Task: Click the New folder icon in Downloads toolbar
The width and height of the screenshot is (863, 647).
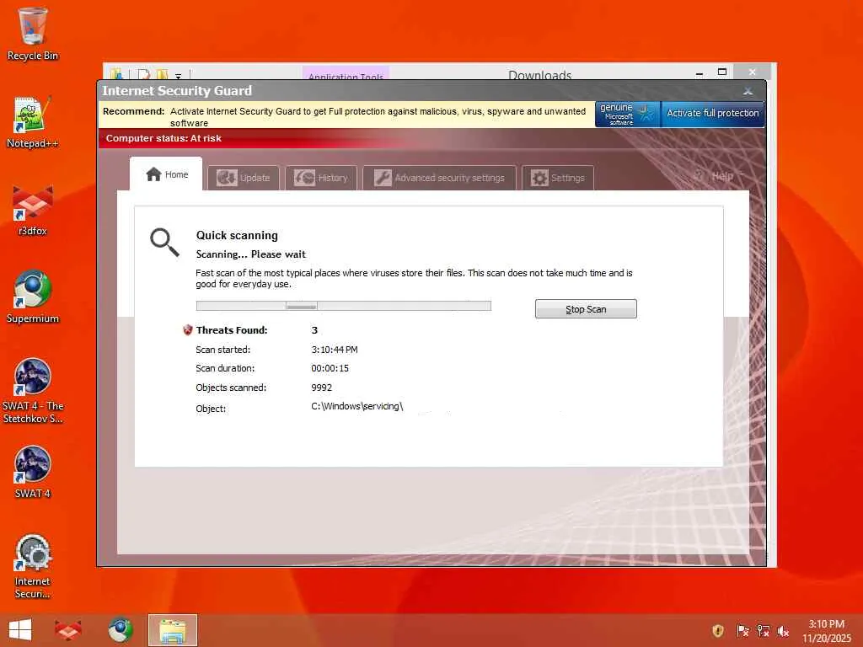Action: pyautogui.click(x=162, y=74)
